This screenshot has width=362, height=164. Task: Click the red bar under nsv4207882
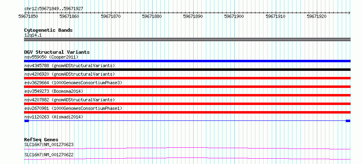(187, 104)
